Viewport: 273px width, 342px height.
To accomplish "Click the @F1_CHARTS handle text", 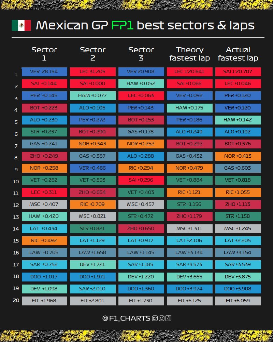I will tap(126, 318).
